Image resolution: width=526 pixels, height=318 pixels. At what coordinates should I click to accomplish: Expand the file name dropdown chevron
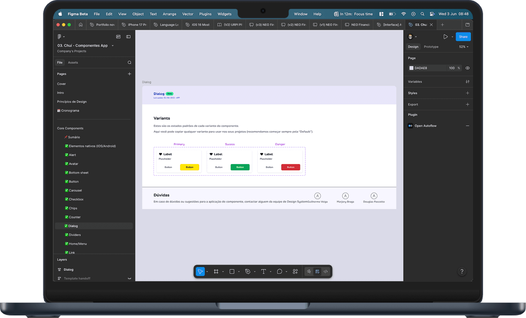pyautogui.click(x=113, y=46)
